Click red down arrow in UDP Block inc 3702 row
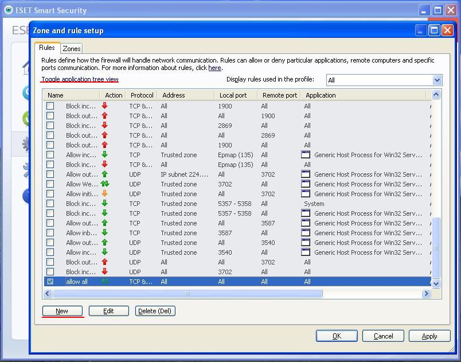 pos(104,271)
